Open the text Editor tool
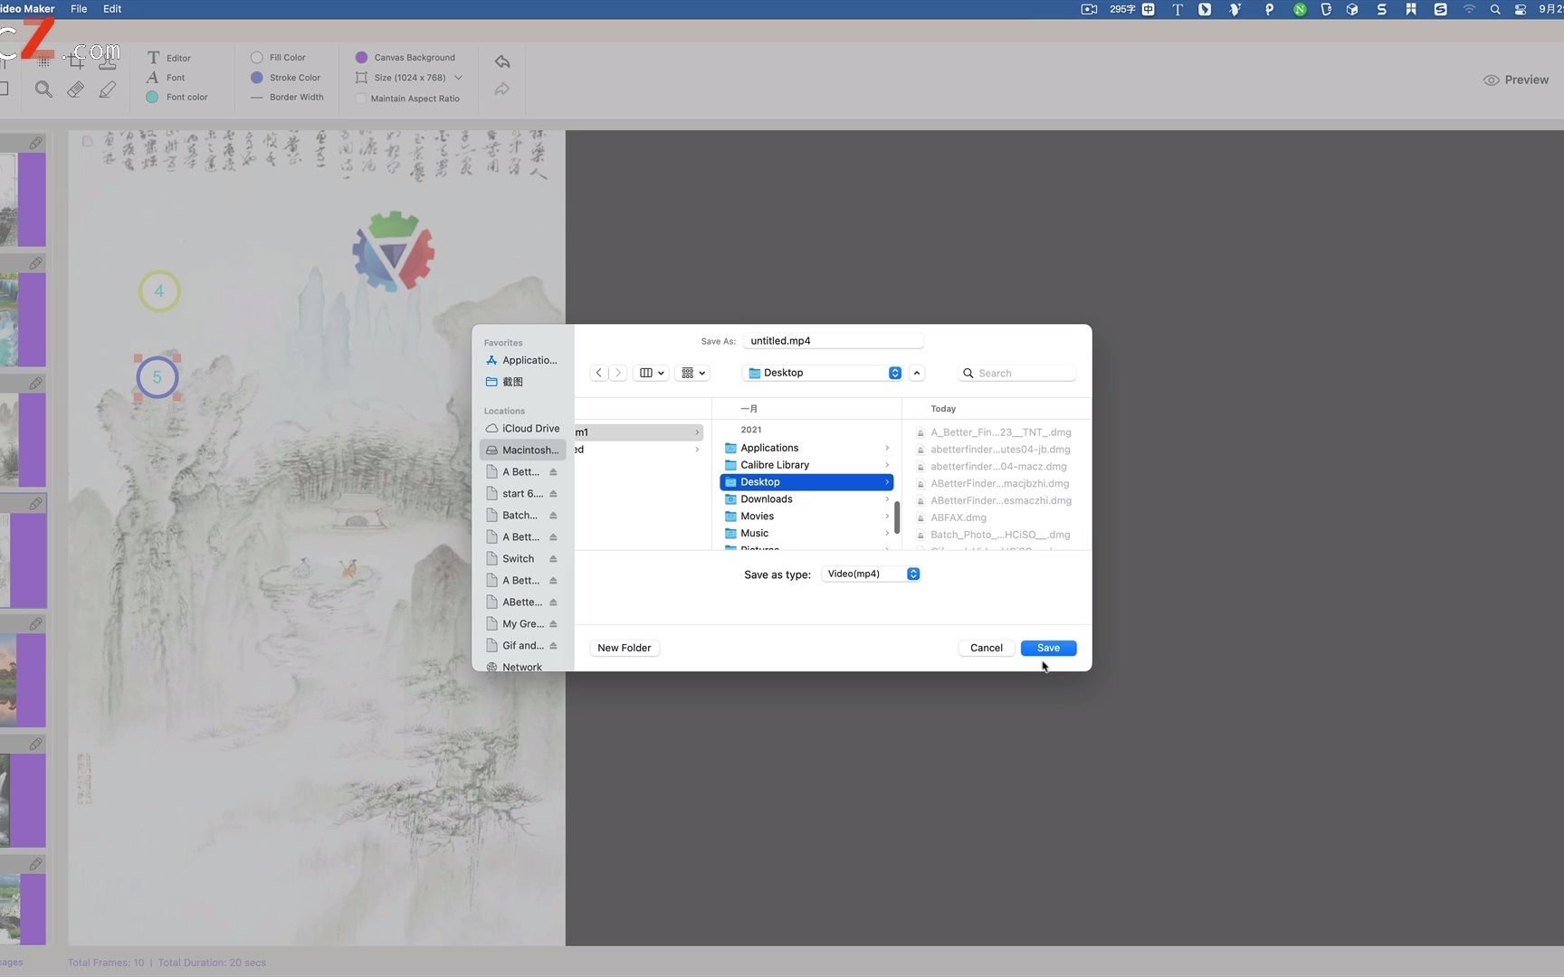 169,58
